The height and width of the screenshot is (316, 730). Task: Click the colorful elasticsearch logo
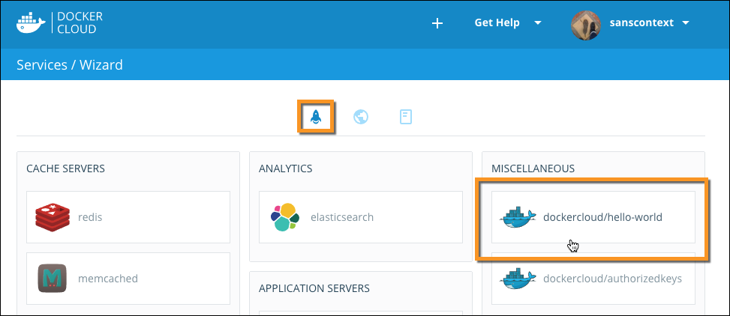(285, 217)
